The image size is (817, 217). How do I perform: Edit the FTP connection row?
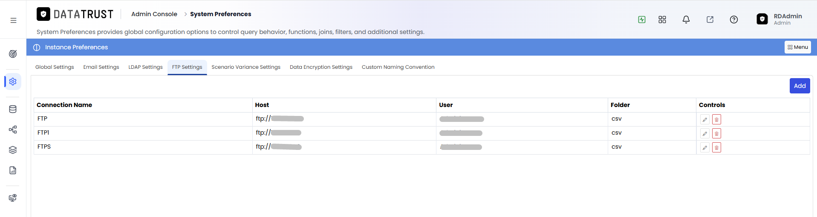(x=705, y=120)
